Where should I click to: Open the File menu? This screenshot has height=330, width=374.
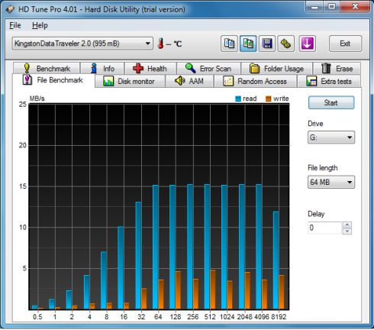(x=15, y=25)
